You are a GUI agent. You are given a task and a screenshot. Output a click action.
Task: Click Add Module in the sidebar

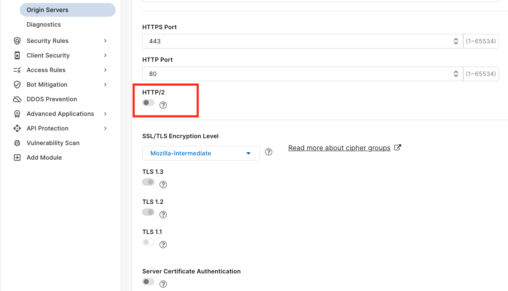pyautogui.click(x=44, y=158)
